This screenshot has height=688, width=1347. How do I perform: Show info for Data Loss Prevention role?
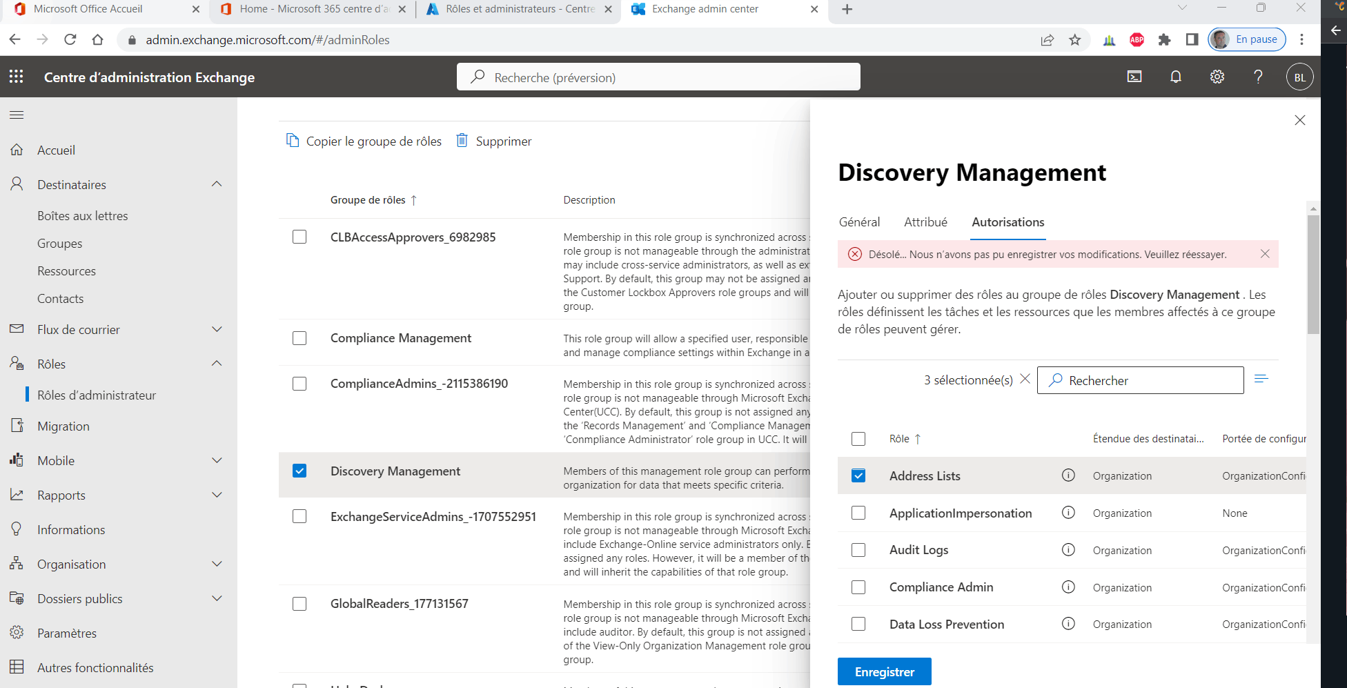1068,624
